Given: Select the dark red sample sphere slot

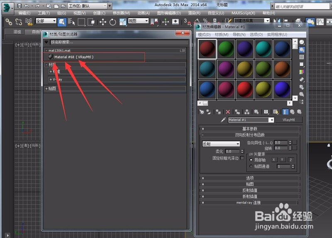Looking at the screenshot, I should click(x=207, y=49).
